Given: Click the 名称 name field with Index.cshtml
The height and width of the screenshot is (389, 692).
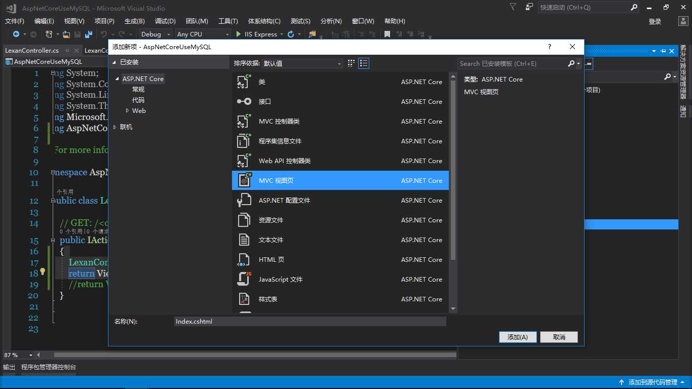Looking at the screenshot, I should [x=310, y=322].
